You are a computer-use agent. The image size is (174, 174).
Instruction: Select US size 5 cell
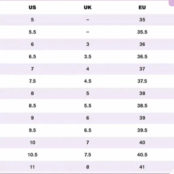tap(32, 20)
